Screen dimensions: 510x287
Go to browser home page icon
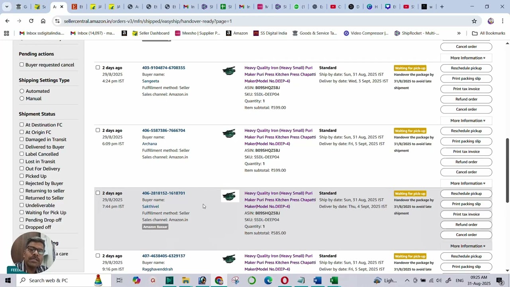point(43,21)
